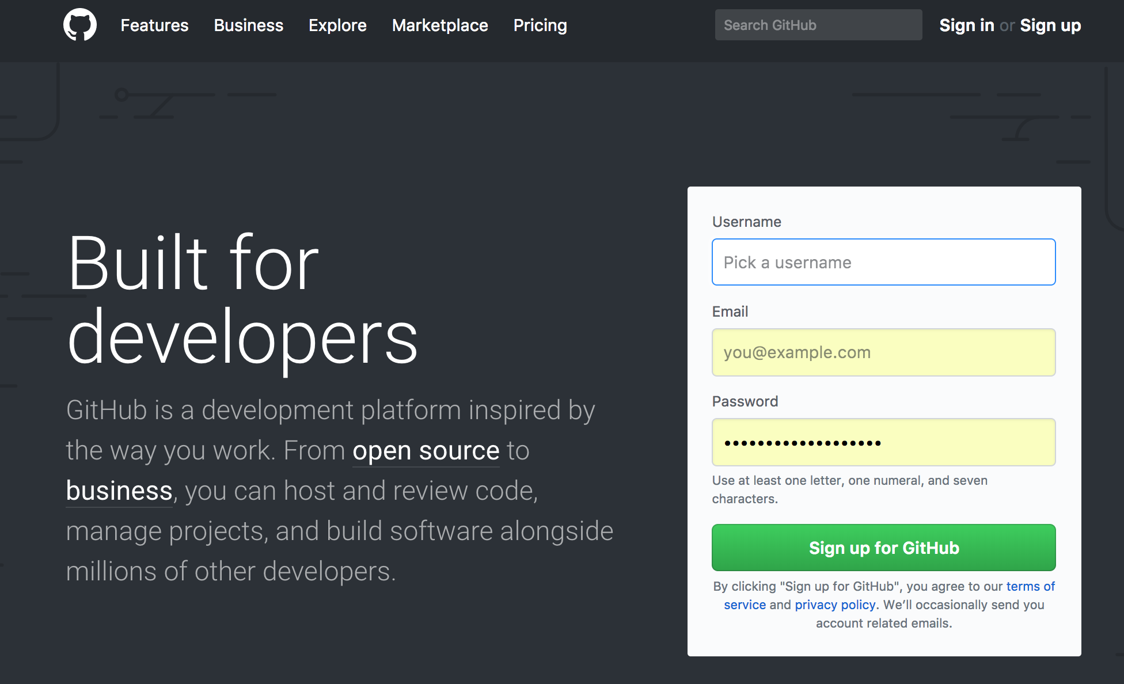The width and height of the screenshot is (1124, 684).
Task: Click the GitHub Octocat logo
Action: pos(80,25)
